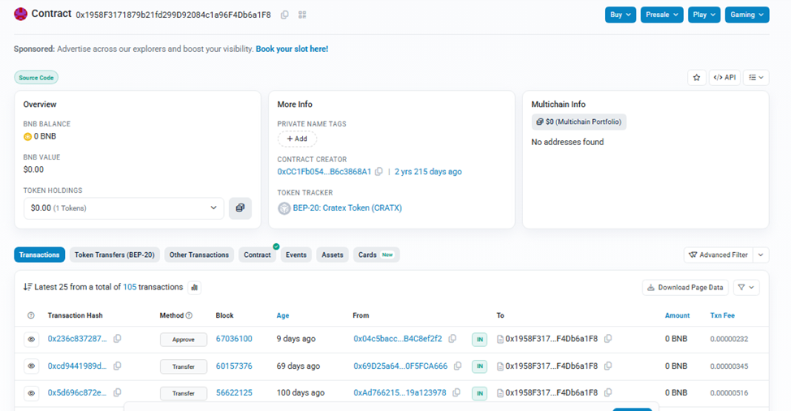Add a private name tag
This screenshot has width=791, height=411.
[296, 139]
